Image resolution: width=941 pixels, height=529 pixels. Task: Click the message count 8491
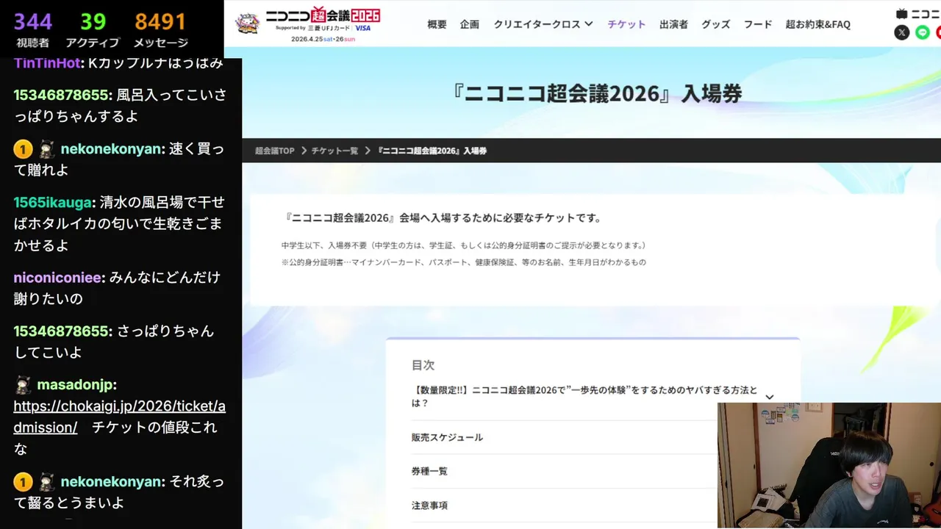160,22
